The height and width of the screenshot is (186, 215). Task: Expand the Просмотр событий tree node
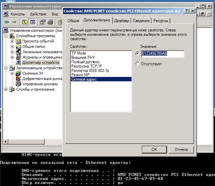pyautogui.click(x=12, y=41)
